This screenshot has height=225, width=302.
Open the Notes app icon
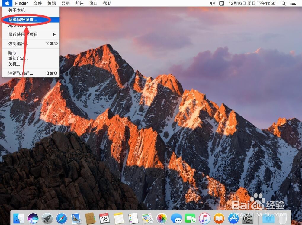[119, 218]
